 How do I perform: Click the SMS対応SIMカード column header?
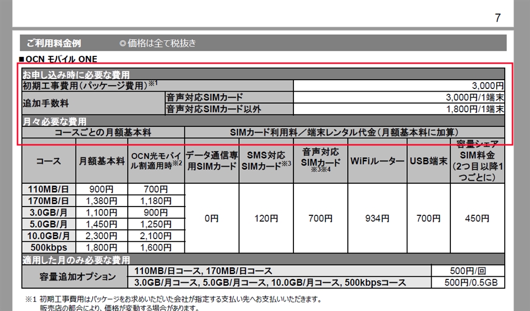point(266,161)
